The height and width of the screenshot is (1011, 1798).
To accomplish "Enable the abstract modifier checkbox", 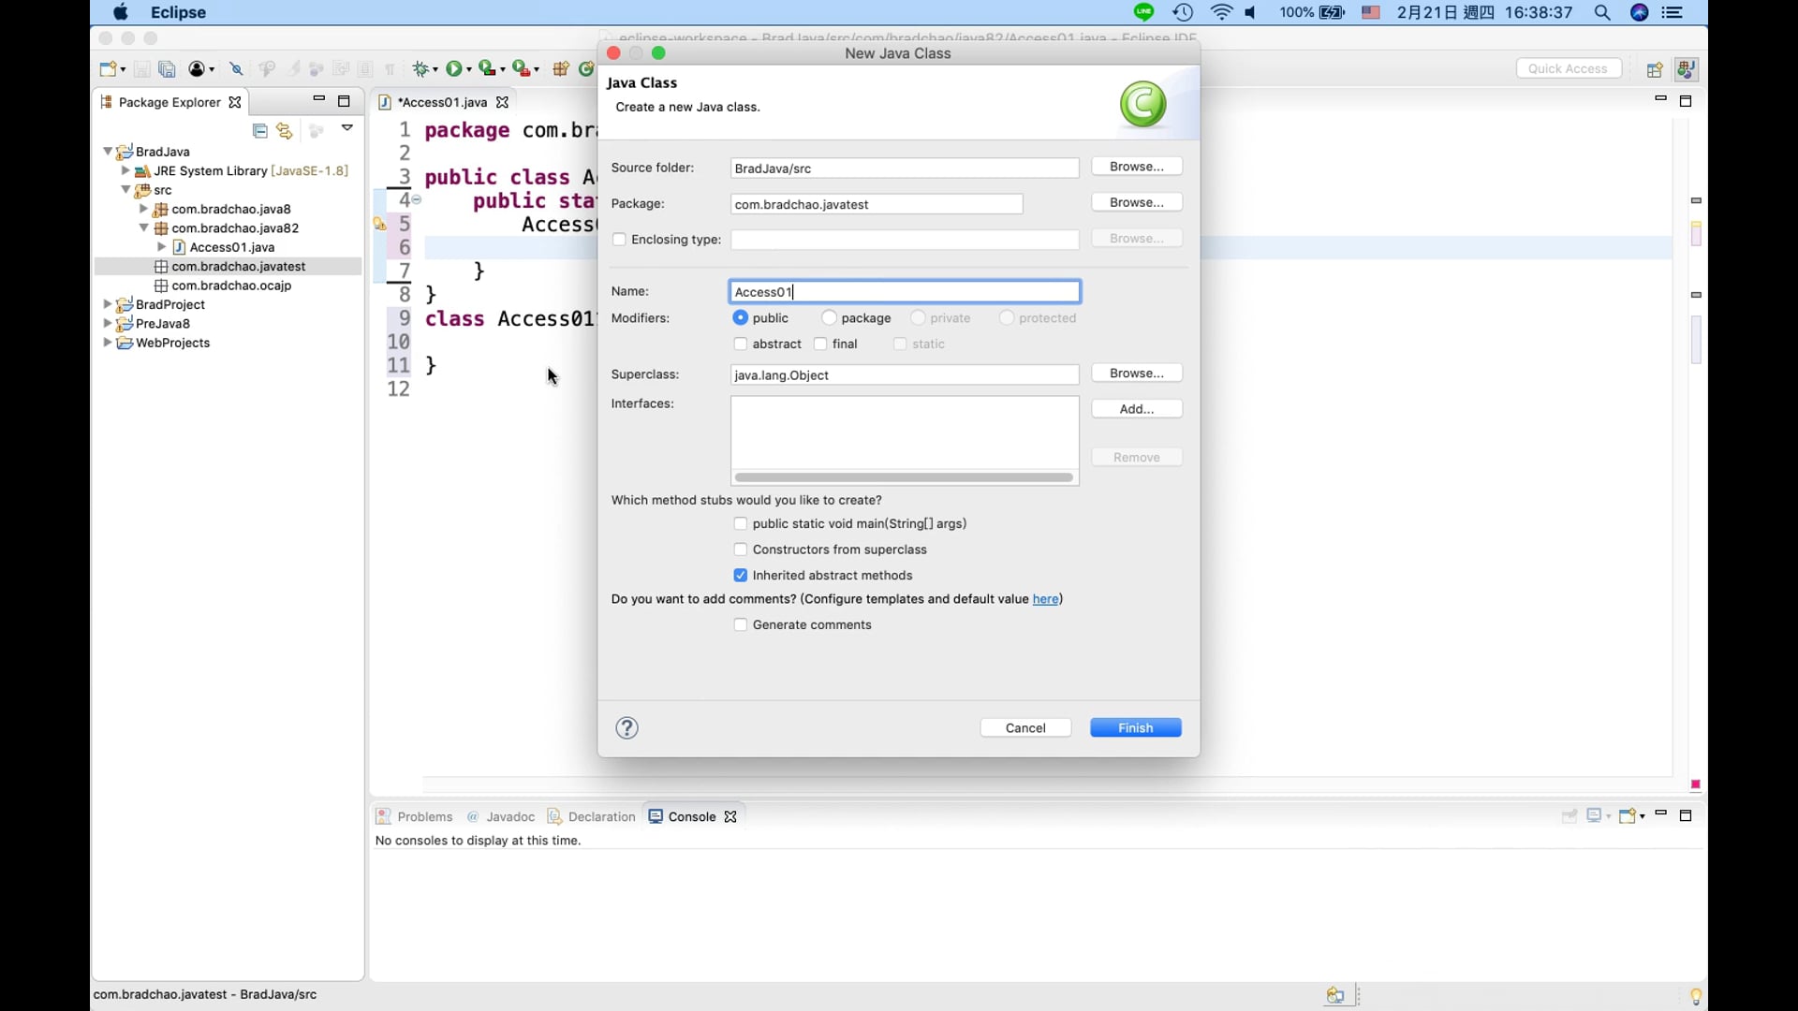I will (x=741, y=344).
